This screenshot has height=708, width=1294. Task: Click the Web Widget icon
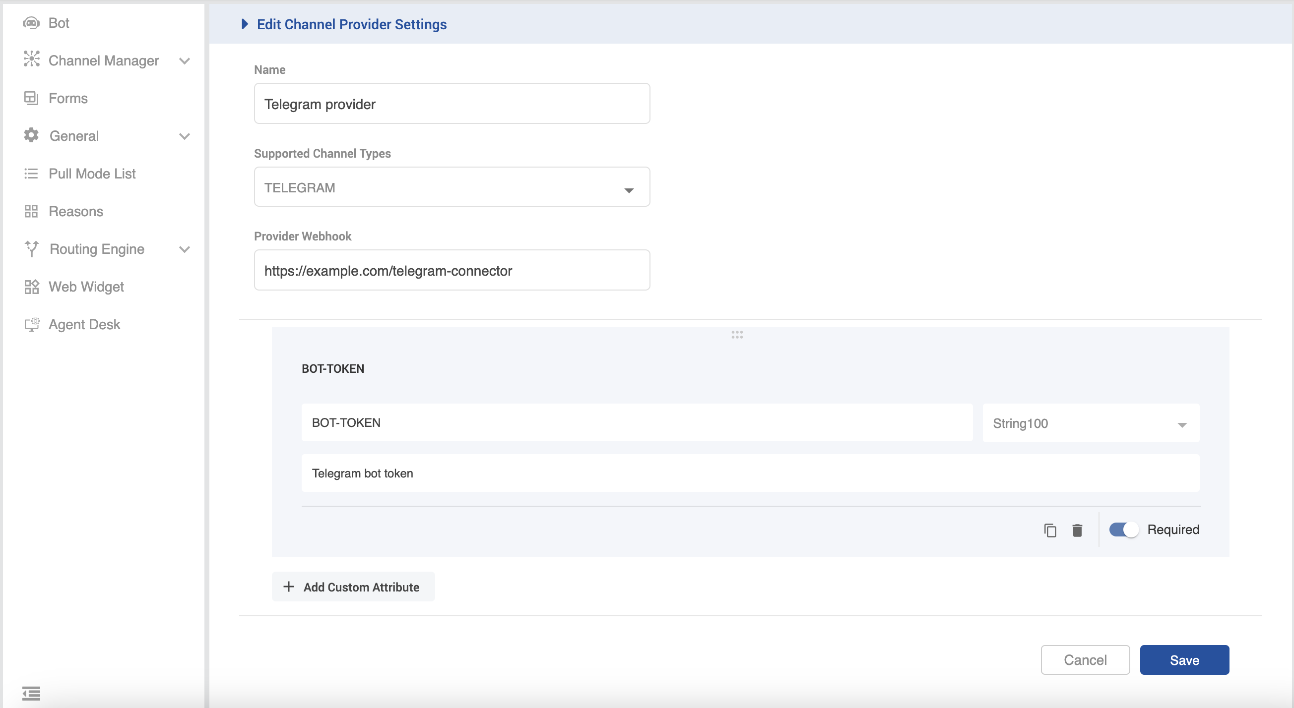click(31, 287)
